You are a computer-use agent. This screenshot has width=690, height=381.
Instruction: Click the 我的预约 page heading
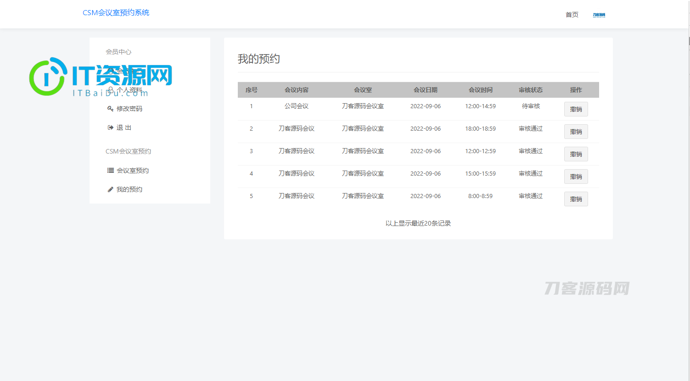click(x=258, y=59)
